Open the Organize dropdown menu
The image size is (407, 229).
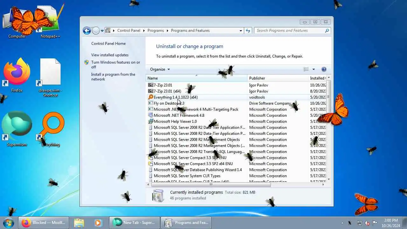tap(160, 69)
